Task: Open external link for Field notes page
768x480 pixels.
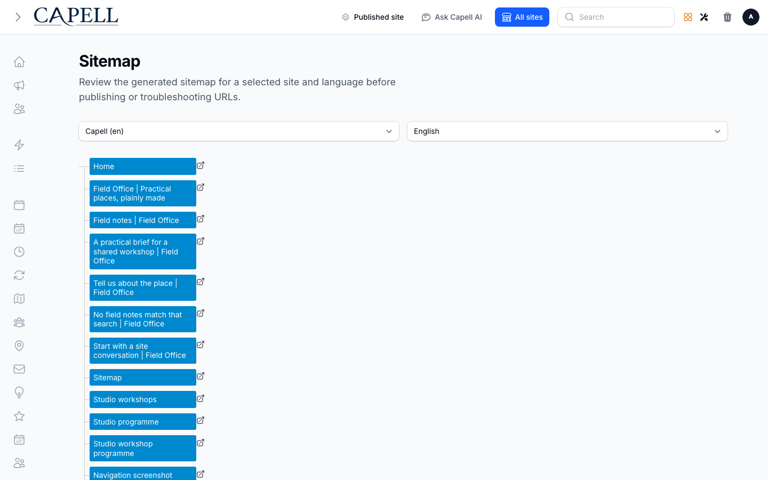Action: click(x=201, y=219)
